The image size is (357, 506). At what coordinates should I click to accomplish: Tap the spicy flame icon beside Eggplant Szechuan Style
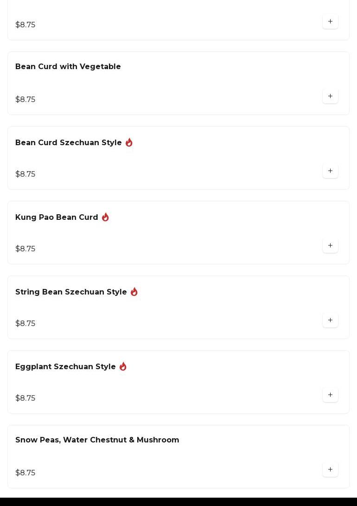click(x=123, y=366)
